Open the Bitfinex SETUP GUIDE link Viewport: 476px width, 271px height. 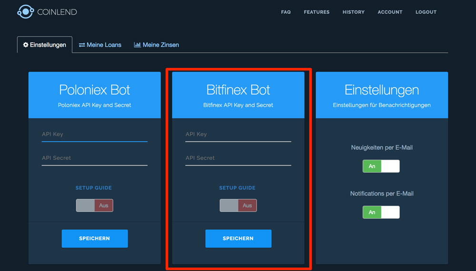(237, 188)
